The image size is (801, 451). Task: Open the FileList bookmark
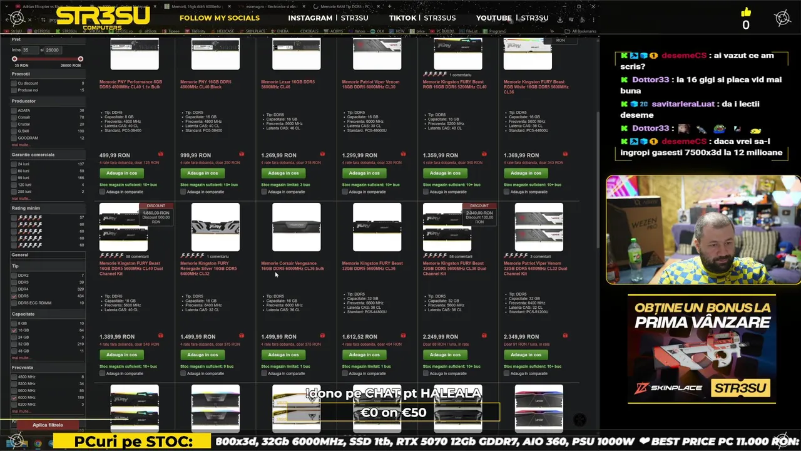469,31
